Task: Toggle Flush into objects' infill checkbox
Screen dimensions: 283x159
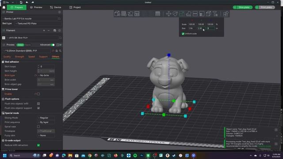Action: pos(38,104)
